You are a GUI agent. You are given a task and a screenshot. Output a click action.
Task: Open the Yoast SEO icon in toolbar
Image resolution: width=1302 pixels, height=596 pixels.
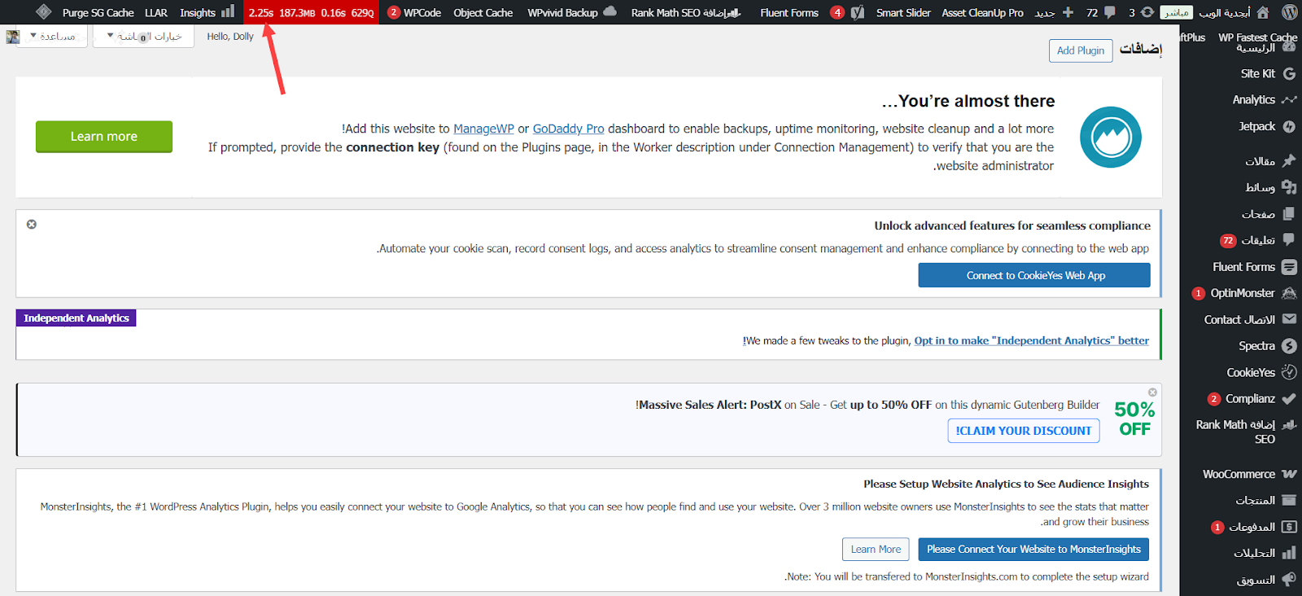tap(857, 12)
